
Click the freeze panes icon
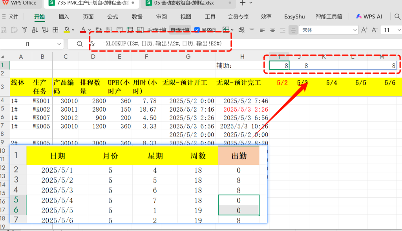point(130,30)
